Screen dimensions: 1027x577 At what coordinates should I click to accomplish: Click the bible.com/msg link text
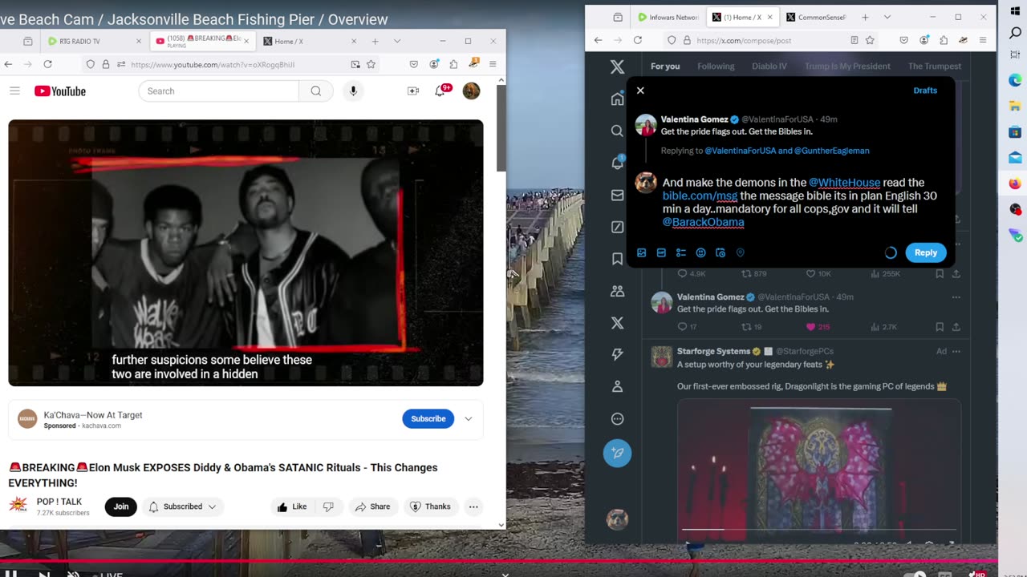[x=700, y=196]
